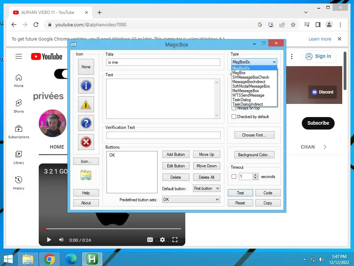Image resolution: width=354 pixels, height=266 pixels.
Task: Choose the blue information icon
Action: (x=86, y=86)
